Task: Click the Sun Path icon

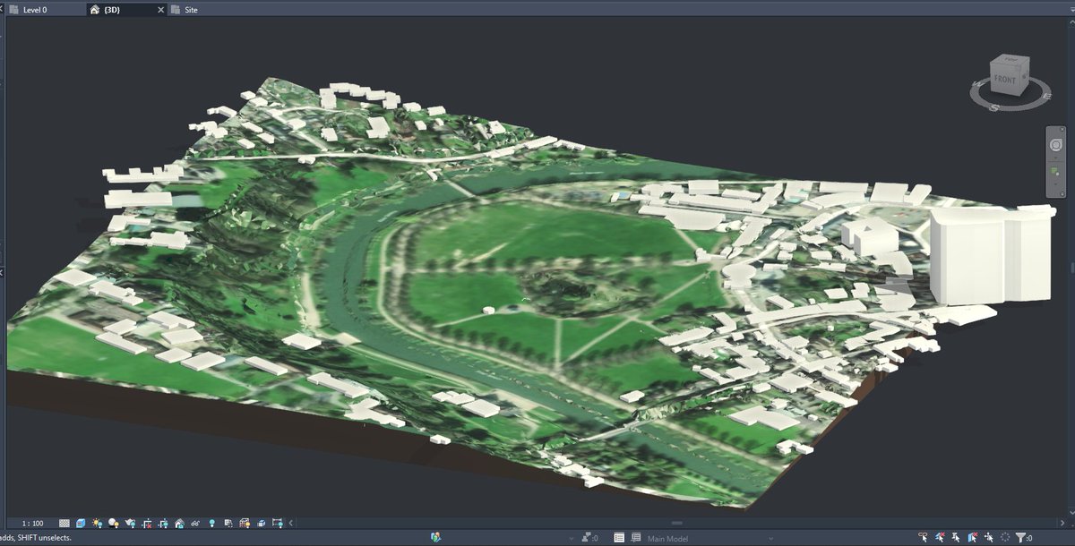Action: 98,522
